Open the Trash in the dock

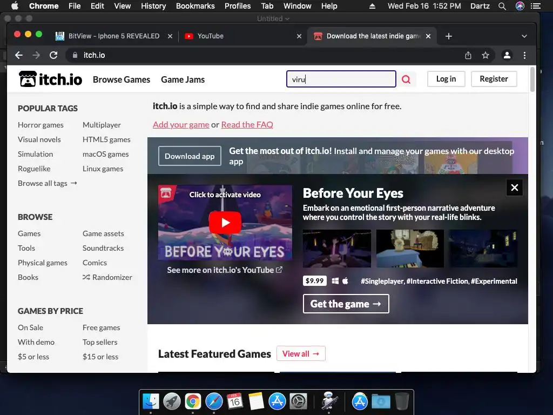click(402, 401)
